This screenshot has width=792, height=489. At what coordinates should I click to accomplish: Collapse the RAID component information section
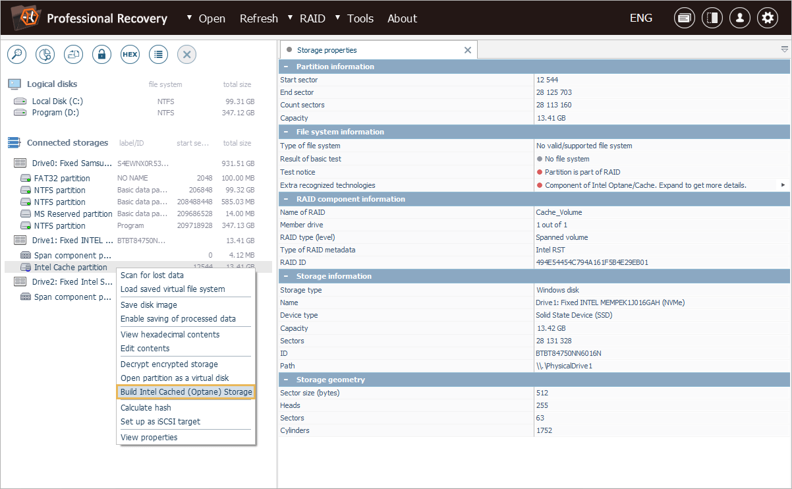click(x=286, y=199)
